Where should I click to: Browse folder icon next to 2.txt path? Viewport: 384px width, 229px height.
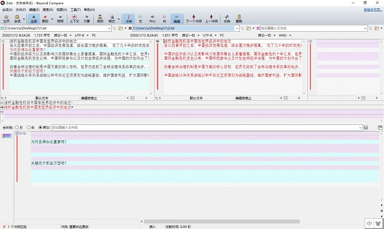tap(249, 28)
